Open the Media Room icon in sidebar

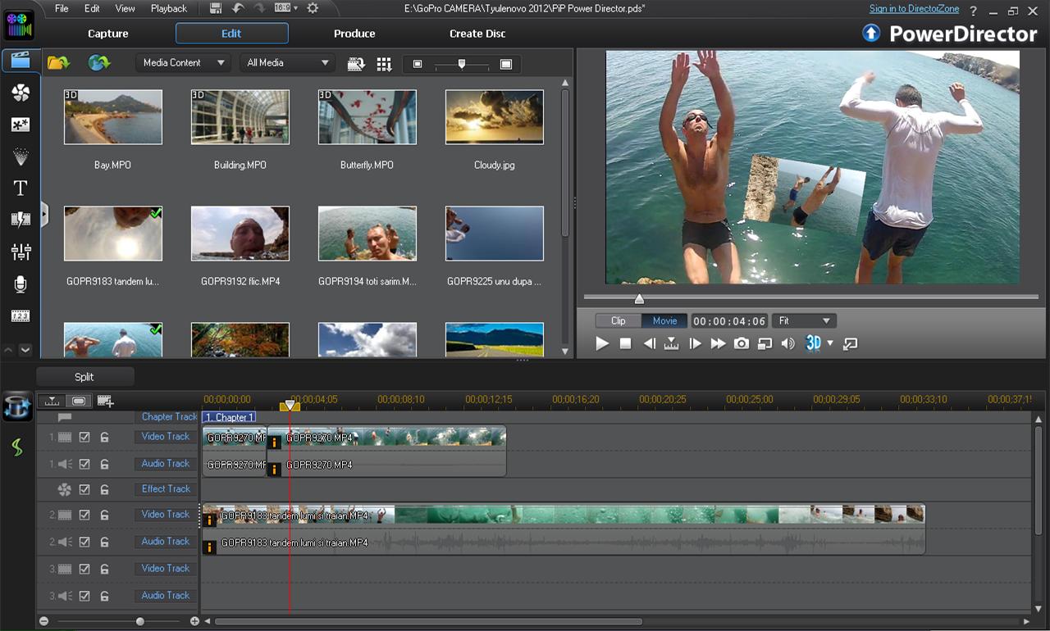(x=20, y=61)
